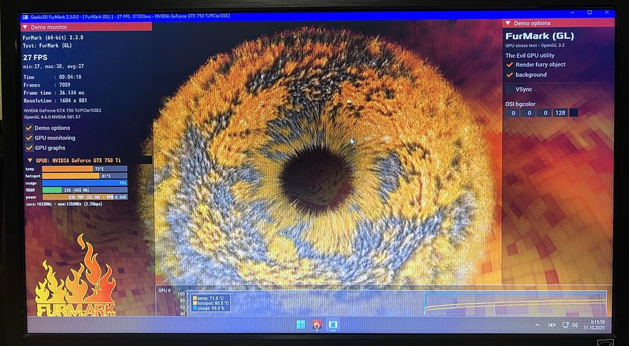The image size is (629, 346).
Task: Click the usage bar showing 99%
Action: 85,183
